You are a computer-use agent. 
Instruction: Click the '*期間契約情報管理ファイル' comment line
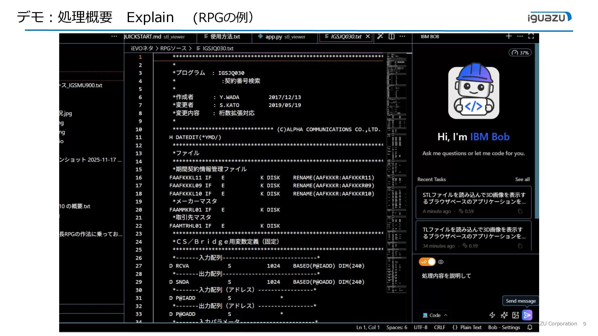(210, 169)
